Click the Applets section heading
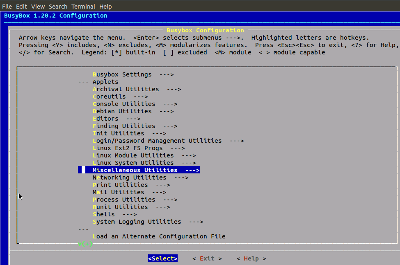The height and width of the screenshot is (265, 400). coord(105,82)
